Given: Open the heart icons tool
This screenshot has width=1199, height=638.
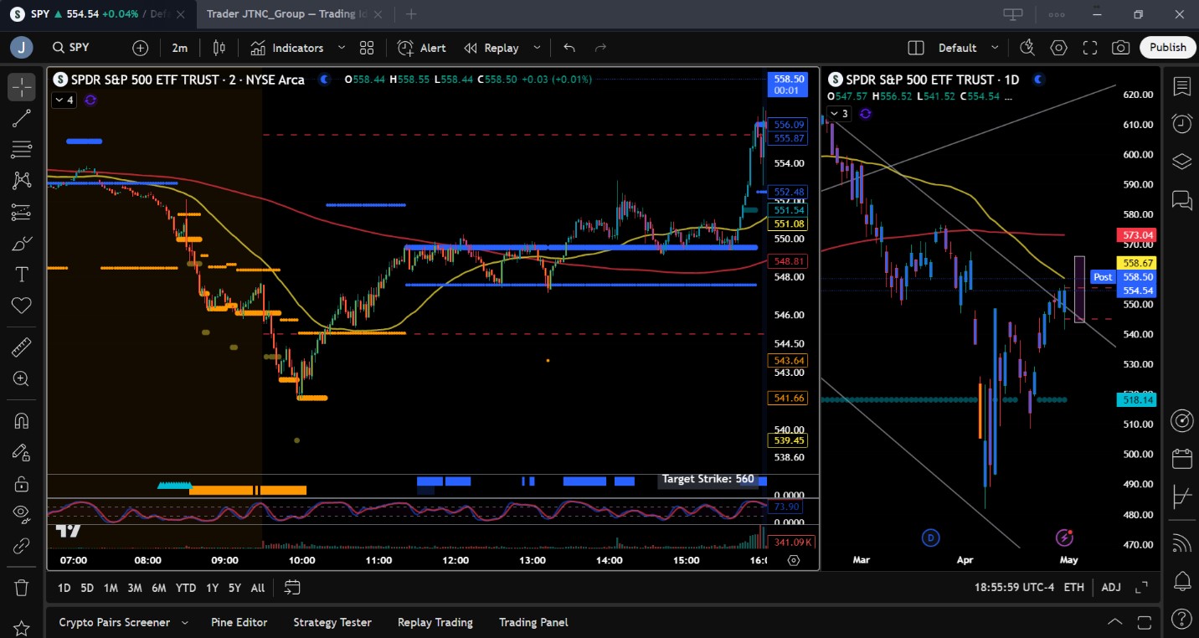Looking at the screenshot, I should coord(22,306).
